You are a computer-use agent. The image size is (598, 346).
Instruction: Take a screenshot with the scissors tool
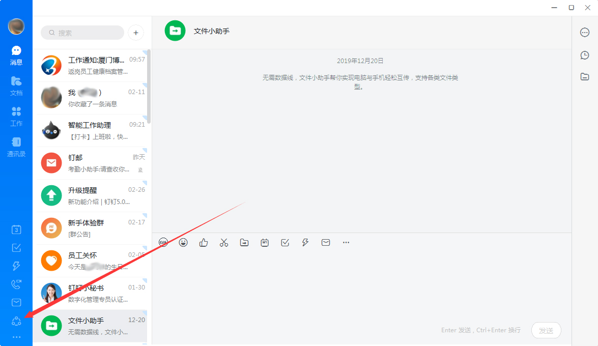[224, 243]
